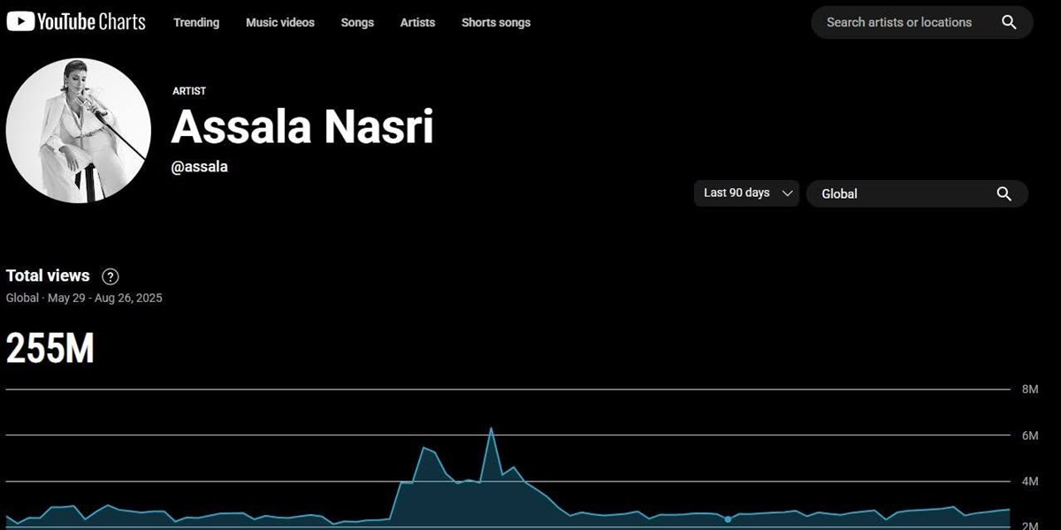Go to the Trending tab
Screen dimensions: 1061x530
click(x=196, y=22)
